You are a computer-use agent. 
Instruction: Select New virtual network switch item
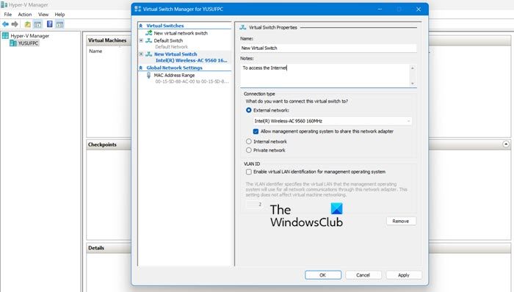click(x=181, y=33)
